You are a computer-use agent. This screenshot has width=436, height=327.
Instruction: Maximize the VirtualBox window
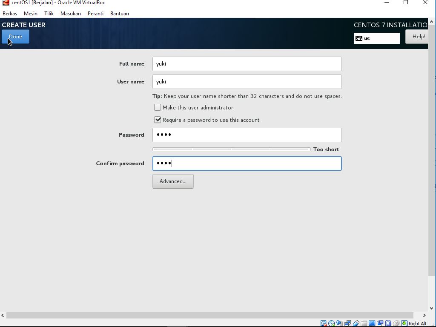406,3
